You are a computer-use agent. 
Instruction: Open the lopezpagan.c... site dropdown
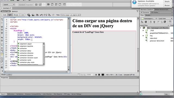(x=149, y=19)
